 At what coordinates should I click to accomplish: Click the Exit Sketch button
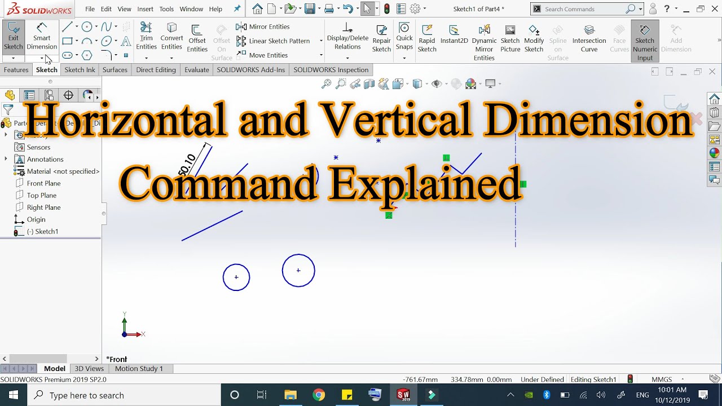[x=13, y=37]
